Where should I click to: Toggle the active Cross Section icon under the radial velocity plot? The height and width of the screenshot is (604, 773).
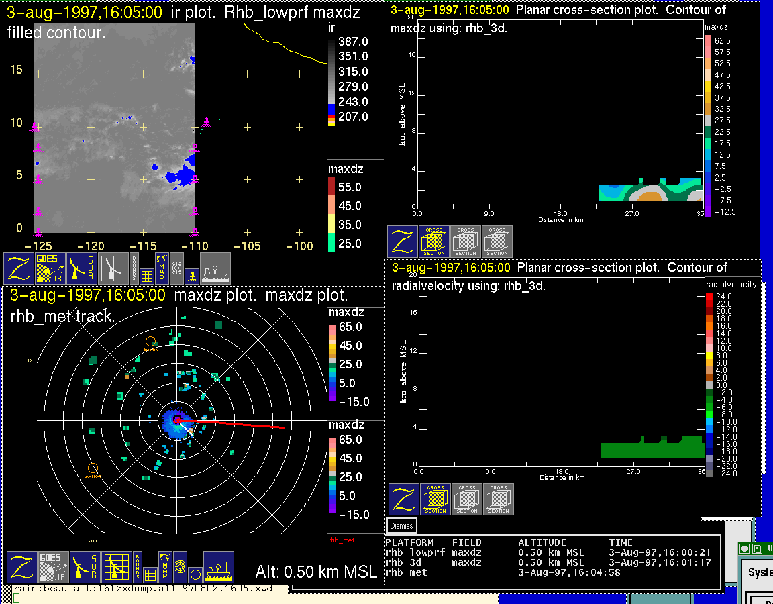click(435, 499)
